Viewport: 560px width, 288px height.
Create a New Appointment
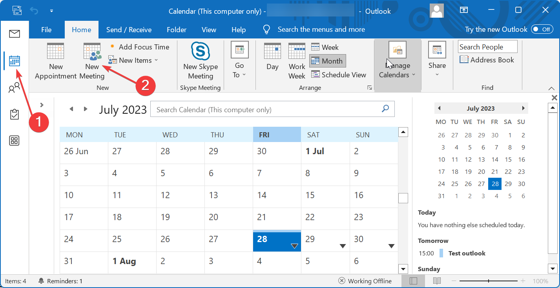click(x=55, y=61)
